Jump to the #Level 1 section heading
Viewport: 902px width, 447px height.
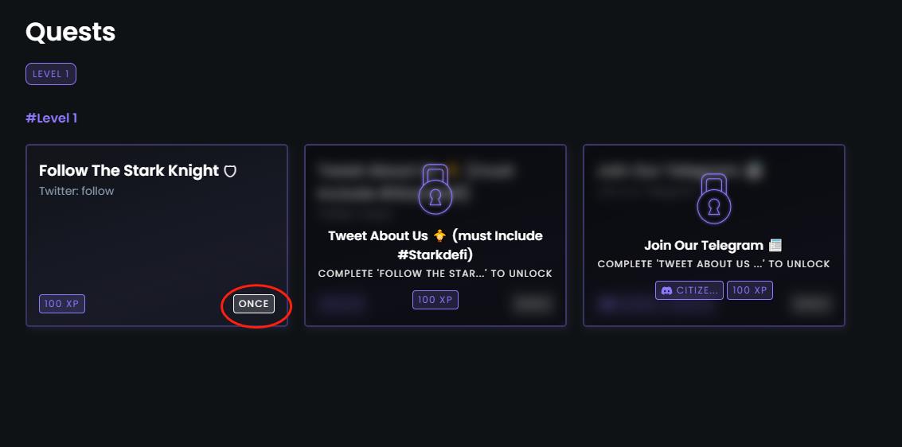tap(52, 119)
